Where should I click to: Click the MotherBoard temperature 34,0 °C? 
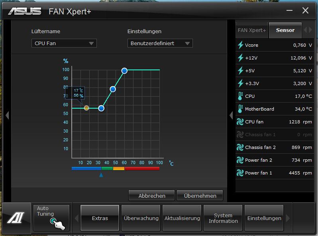[303, 109]
